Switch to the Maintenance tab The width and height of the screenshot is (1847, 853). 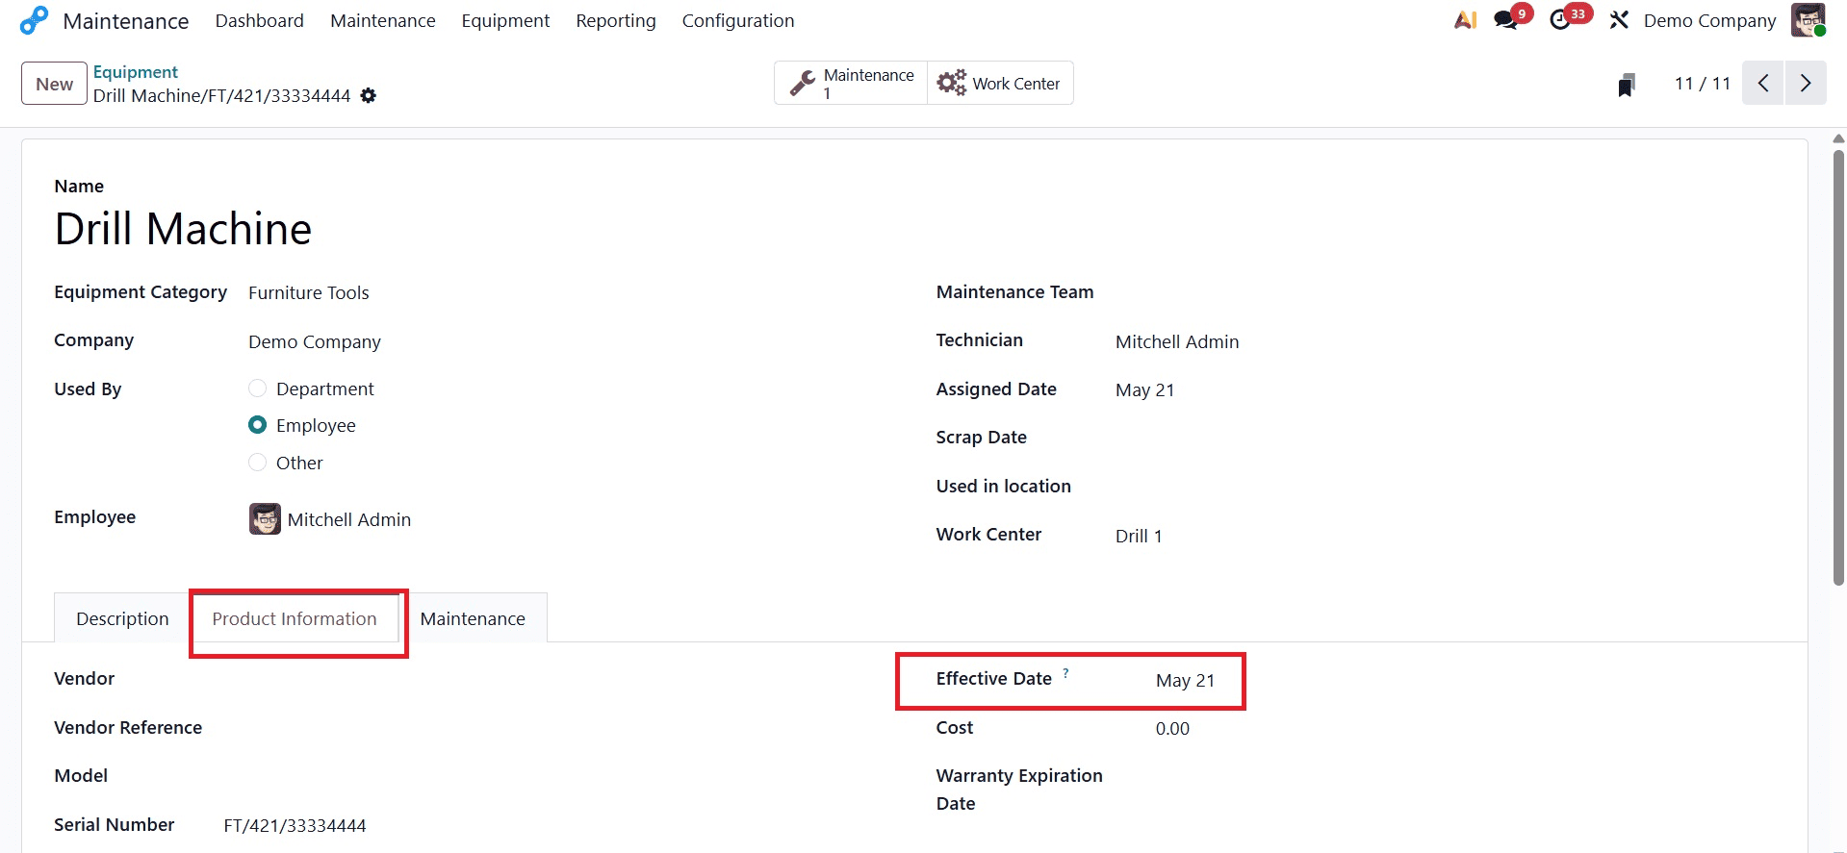click(473, 618)
